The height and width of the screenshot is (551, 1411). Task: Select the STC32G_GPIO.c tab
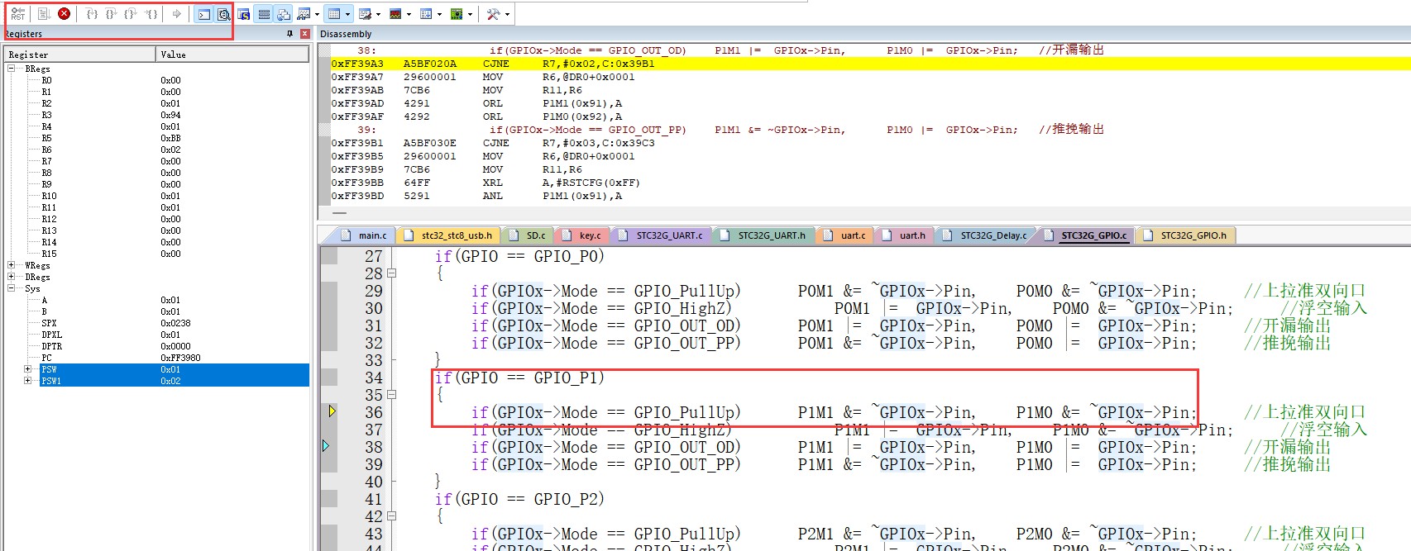pyautogui.click(x=1086, y=235)
